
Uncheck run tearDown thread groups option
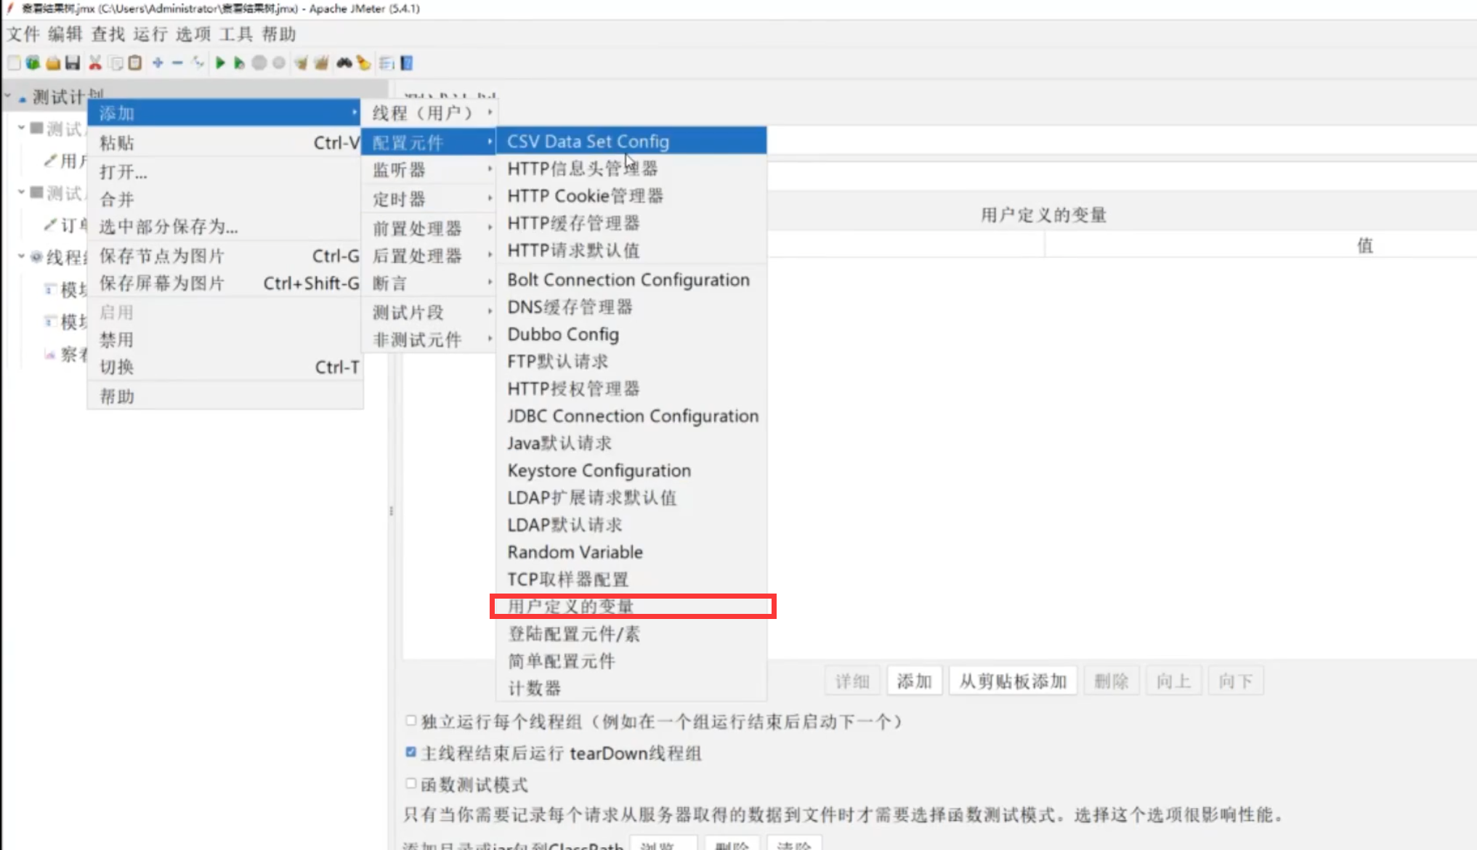411,752
